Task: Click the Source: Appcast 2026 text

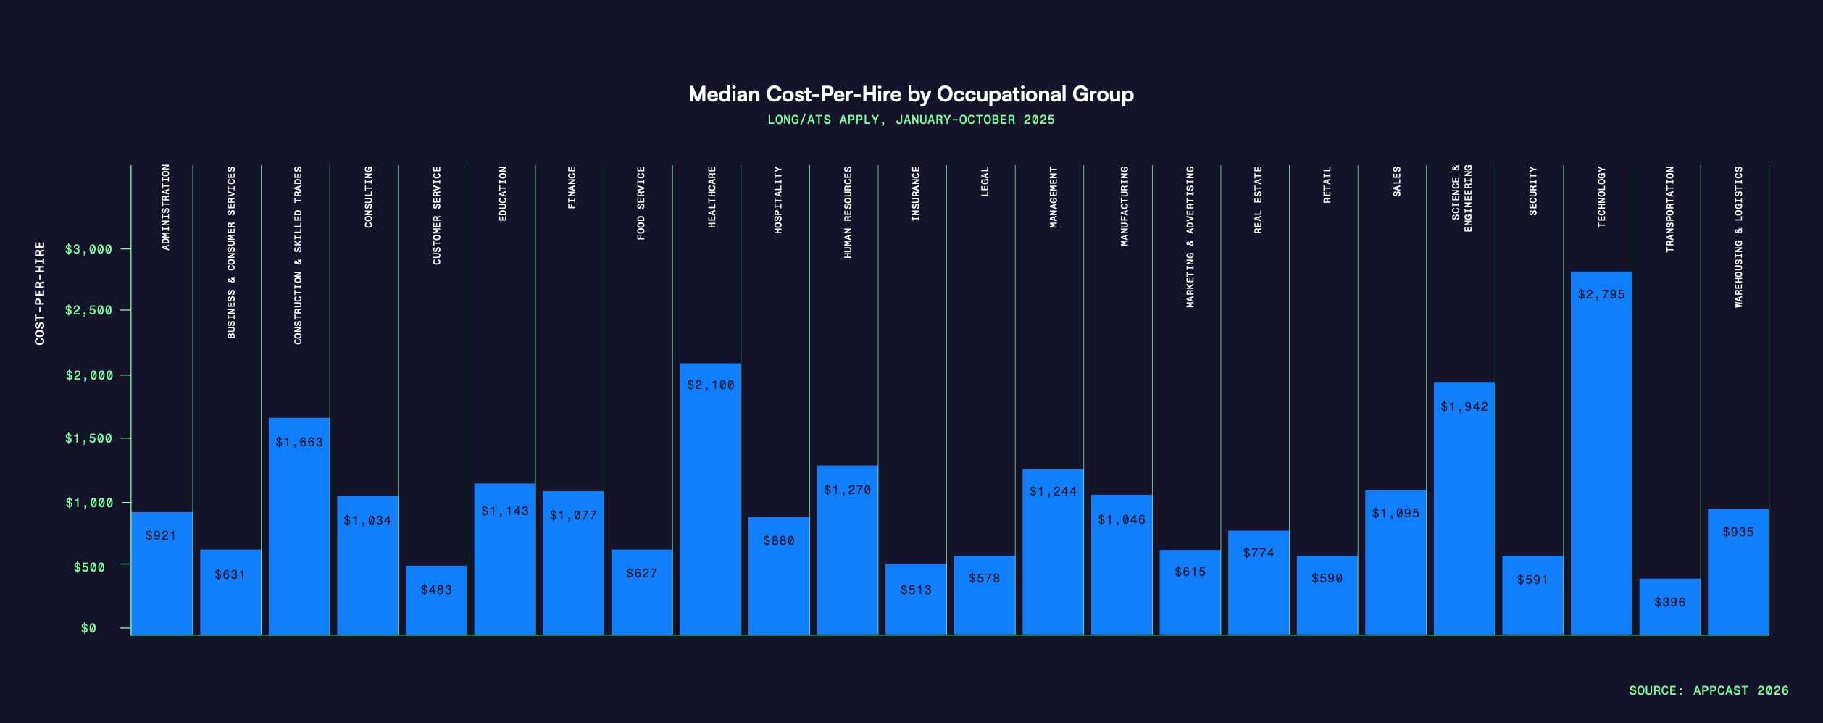Action: tap(1708, 690)
